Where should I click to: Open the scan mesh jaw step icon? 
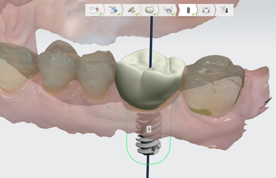pos(168,10)
